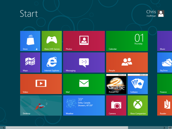Launch the Video tile
The width and height of the screenshot is (172, 129).
(x=41, y=84)
